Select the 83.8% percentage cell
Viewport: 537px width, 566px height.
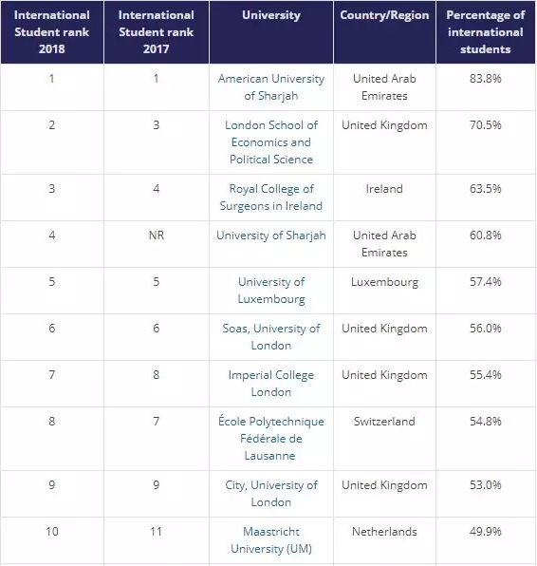(486, 79)
